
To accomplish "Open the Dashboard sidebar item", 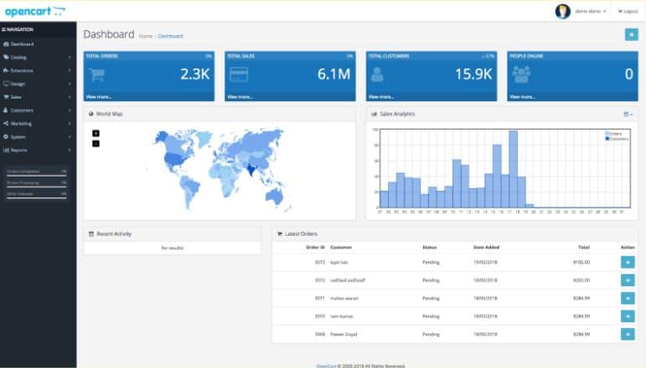I will click(x=23, y=43).
